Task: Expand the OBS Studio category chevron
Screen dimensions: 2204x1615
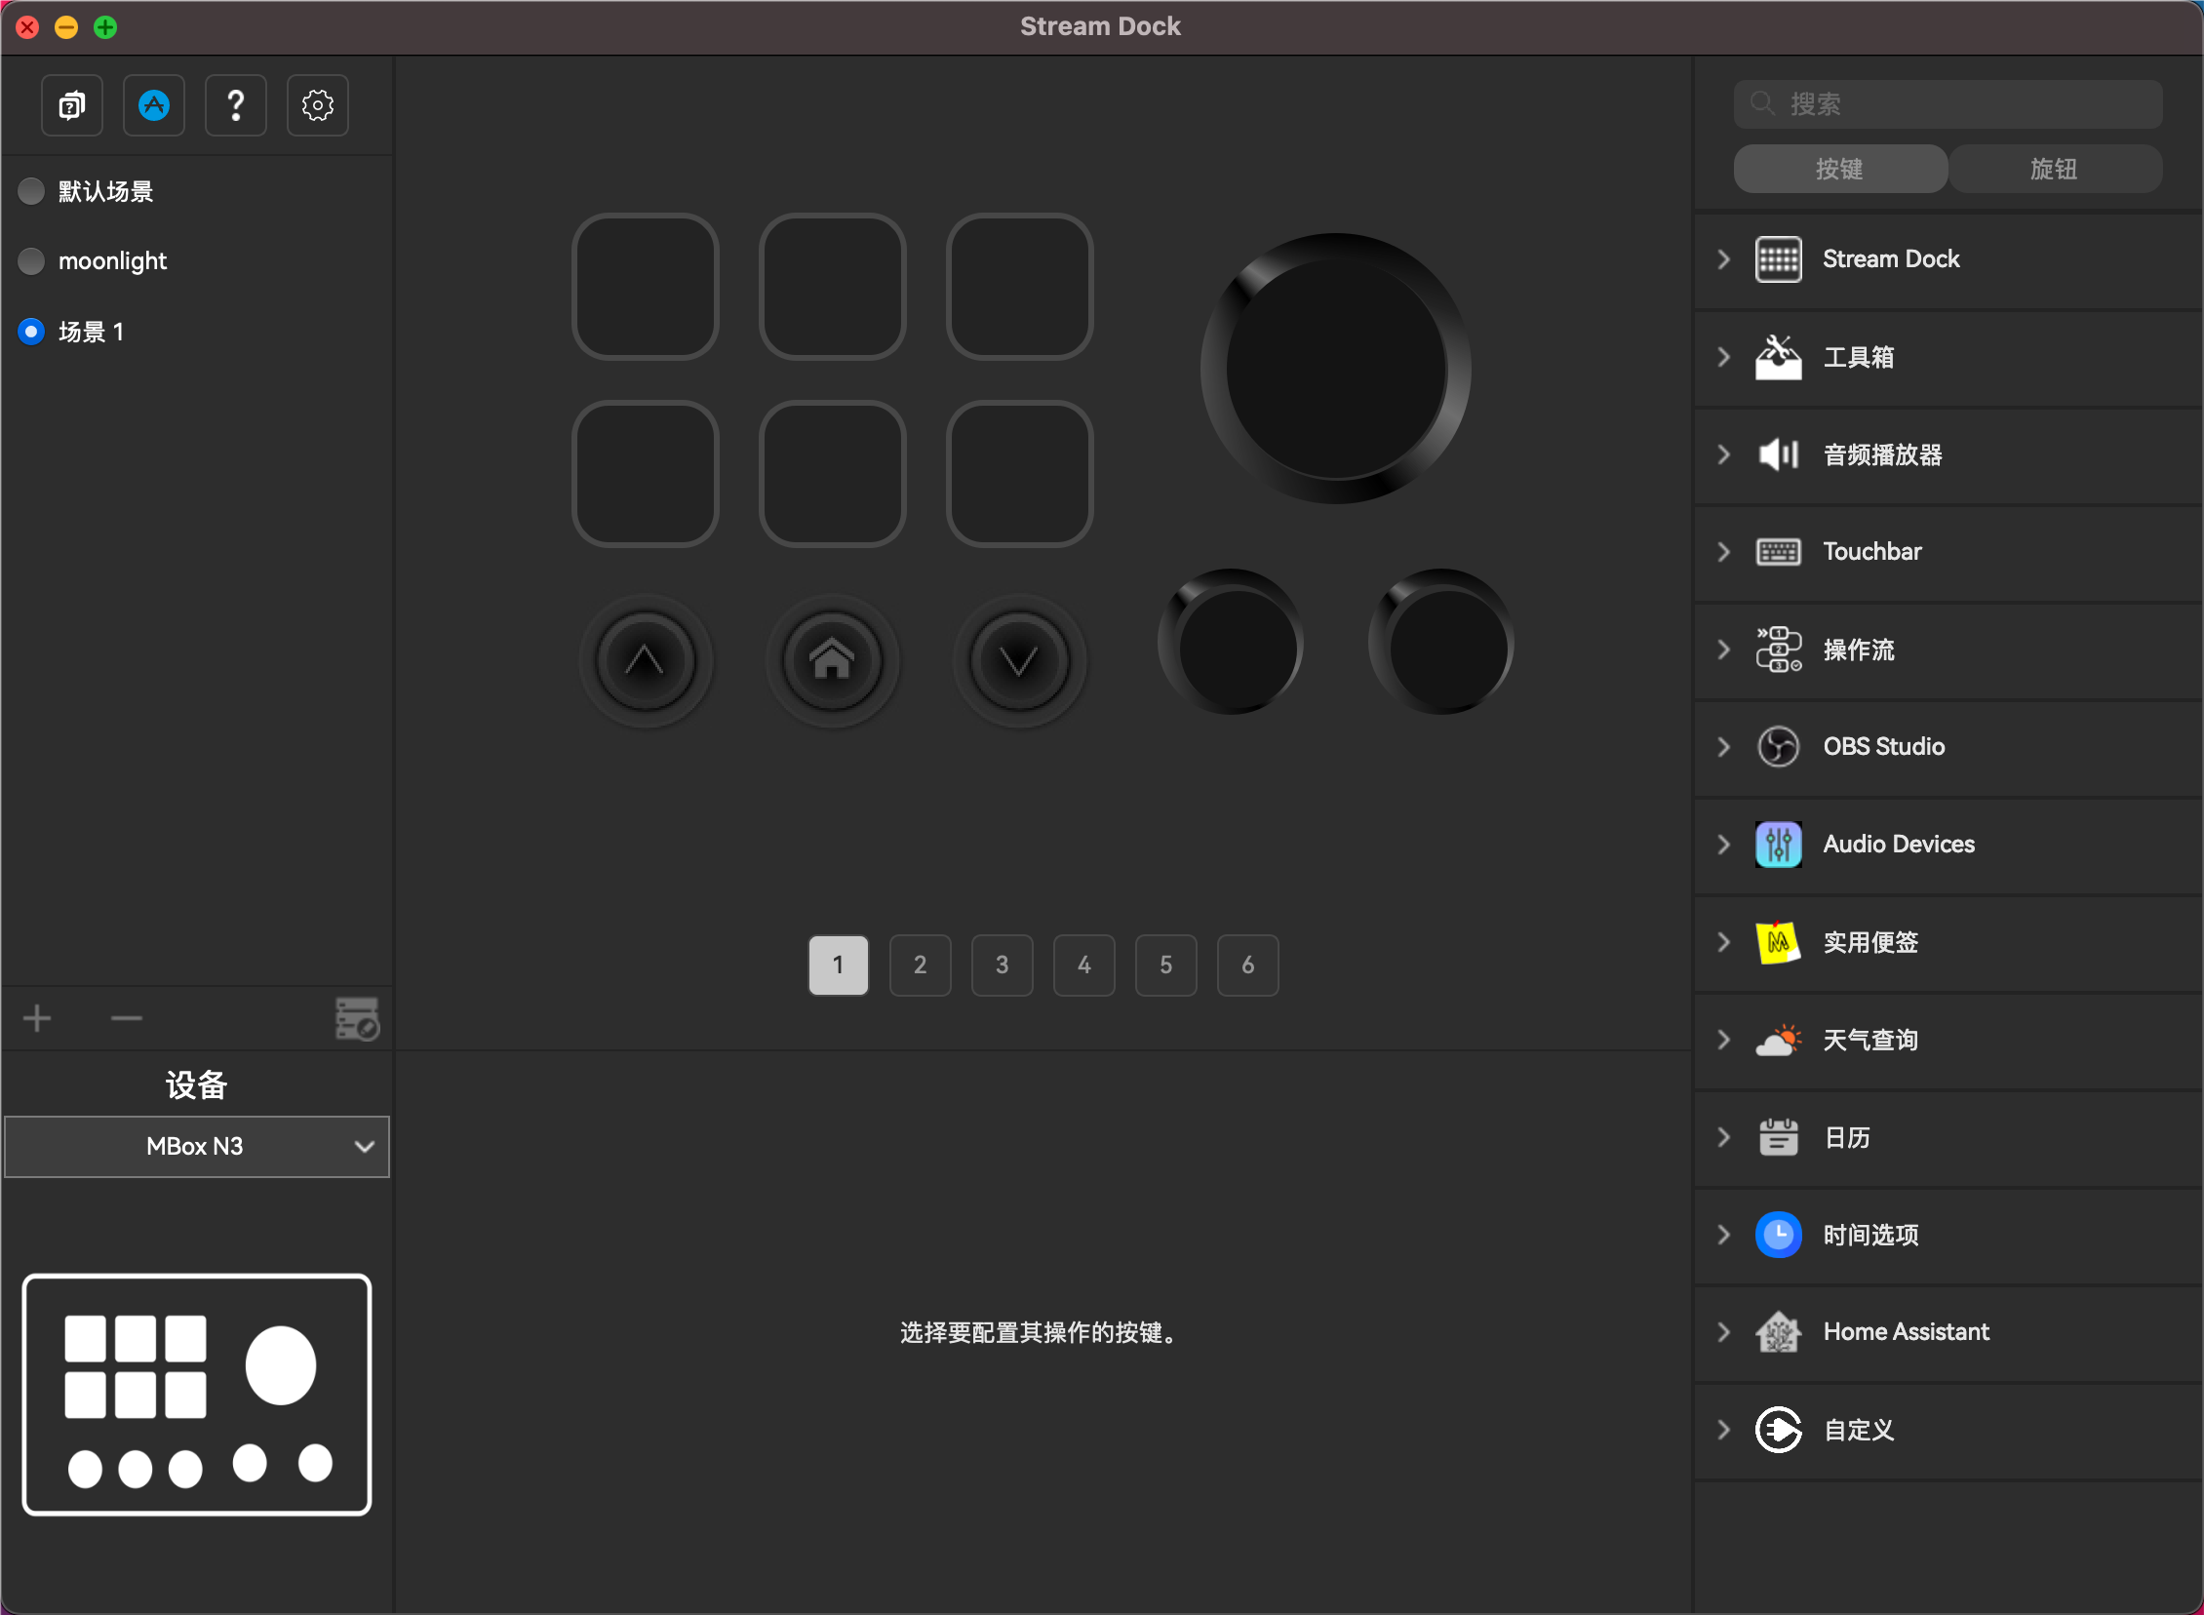Action: [1723, 747]
